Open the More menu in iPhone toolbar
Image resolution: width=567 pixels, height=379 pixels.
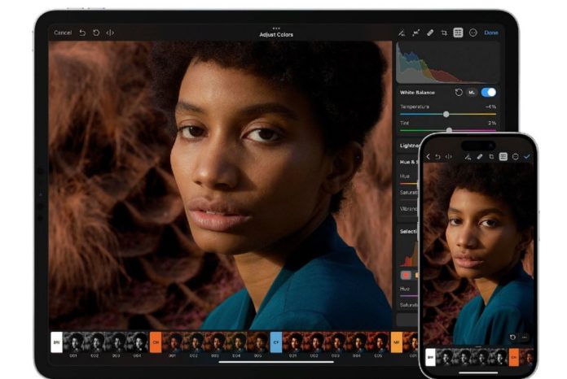(x=516, y=157)
